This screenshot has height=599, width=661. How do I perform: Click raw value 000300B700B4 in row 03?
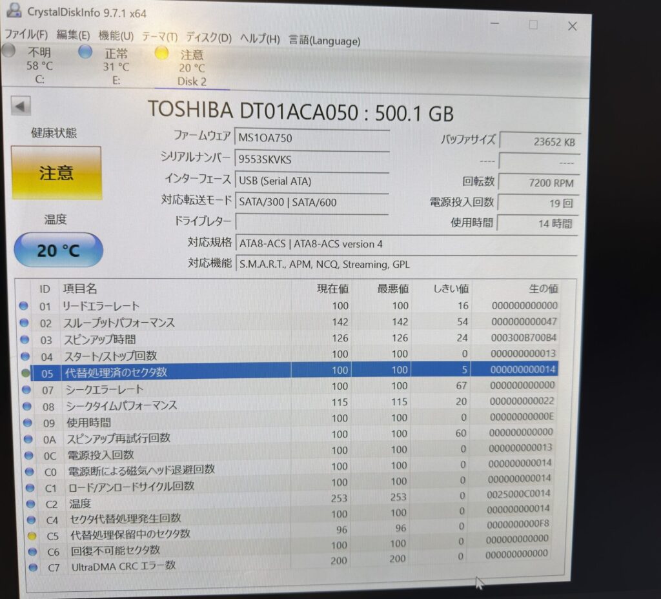(524, 338)
